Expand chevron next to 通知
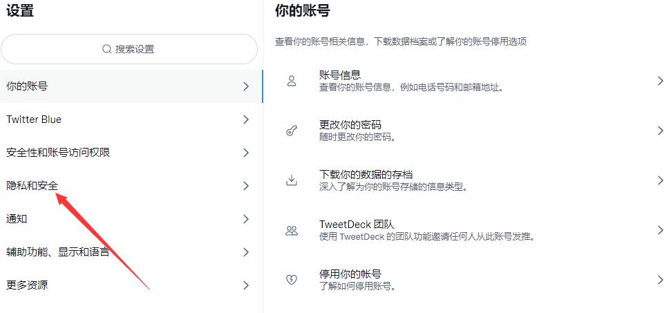671x313 pixels. pyautogui.click(x=246, y=219)
